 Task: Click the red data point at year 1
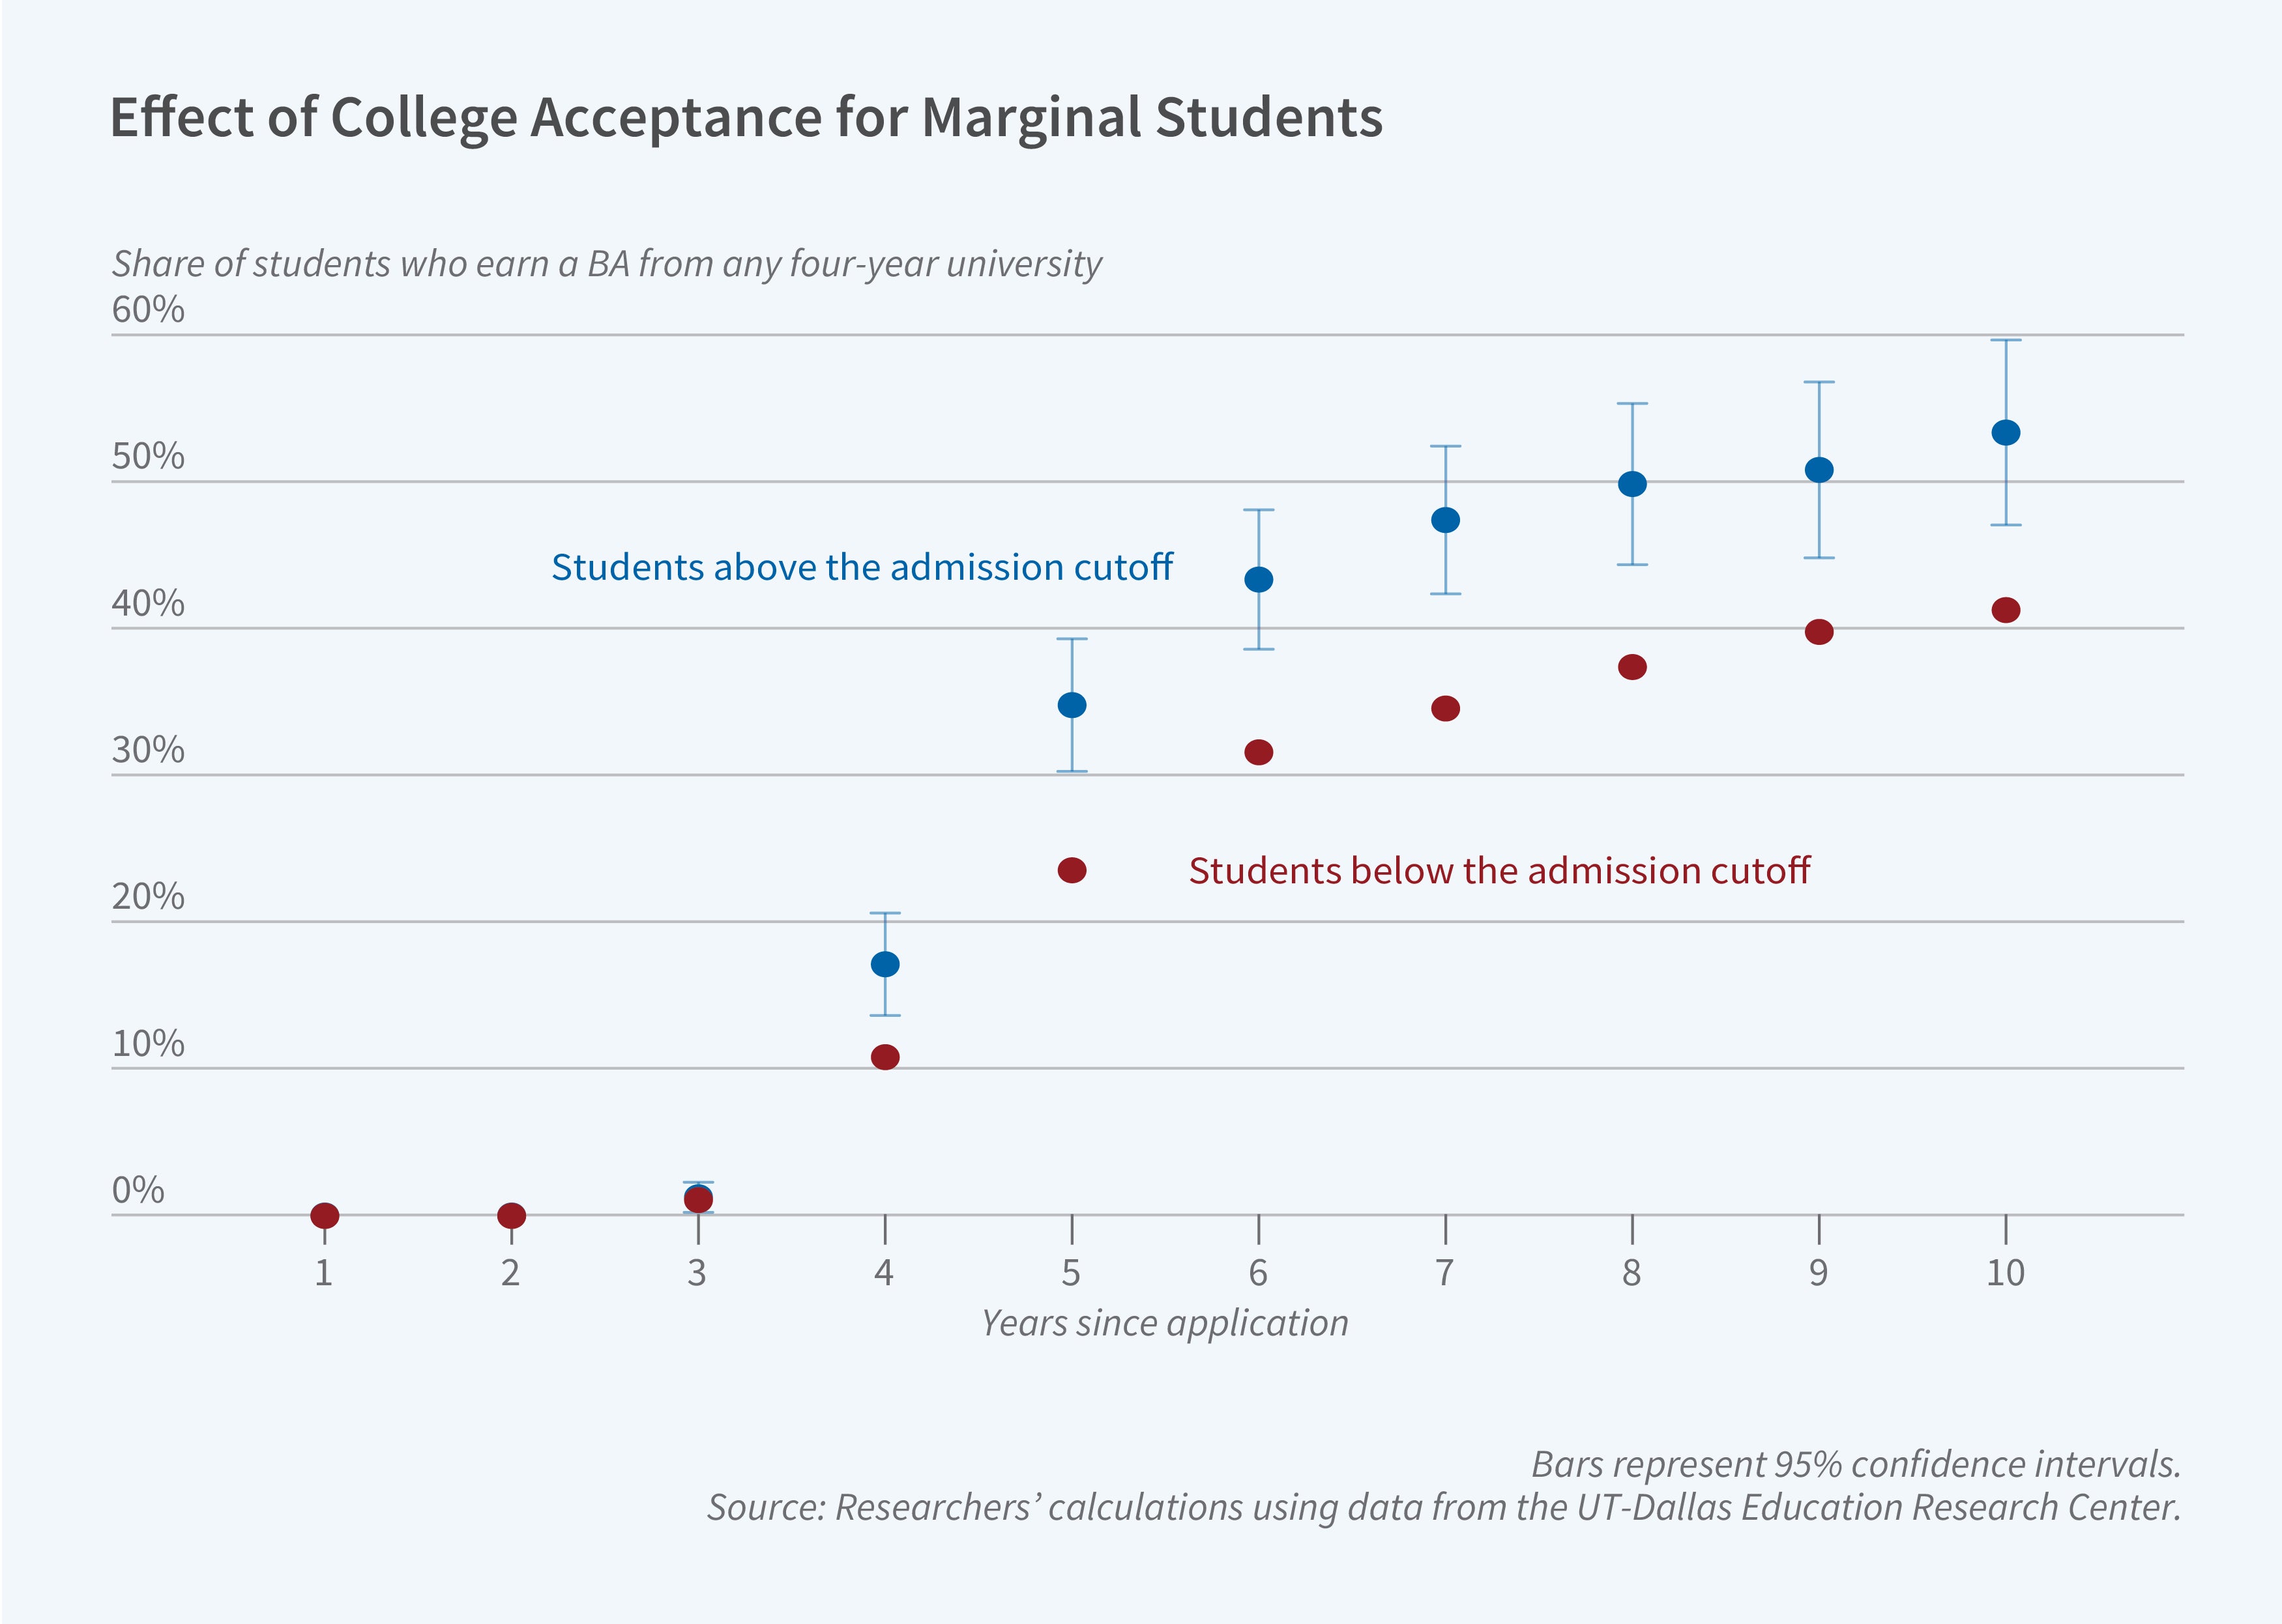pyautogui.click(x=324, y=1216)
